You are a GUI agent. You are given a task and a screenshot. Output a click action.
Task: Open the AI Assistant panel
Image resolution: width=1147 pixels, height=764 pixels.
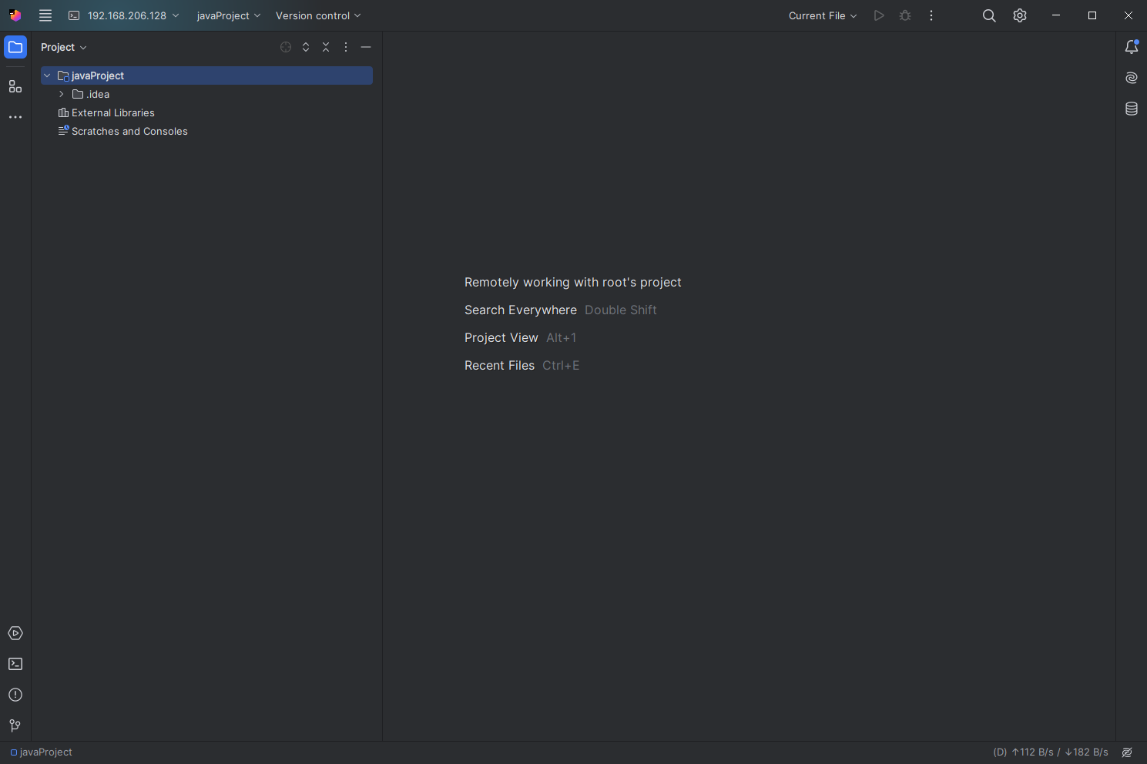[1131, 78]
